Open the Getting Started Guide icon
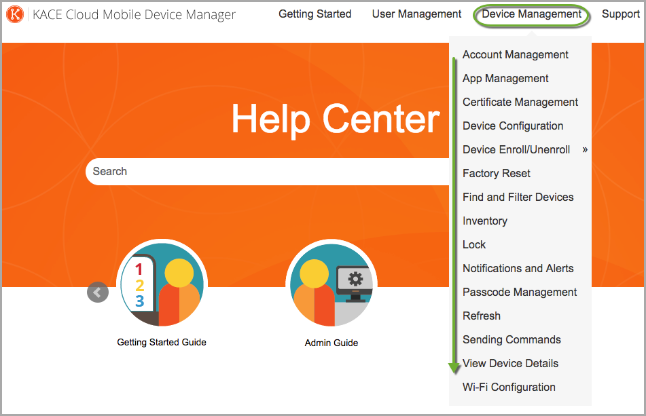The width and height of the screenshot is (646, 416). pyautogui.click(x=162, y=284)
